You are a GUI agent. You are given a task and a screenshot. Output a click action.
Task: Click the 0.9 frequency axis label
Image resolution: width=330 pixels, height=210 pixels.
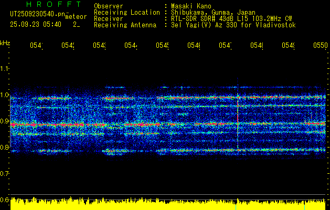coord(4,121)
